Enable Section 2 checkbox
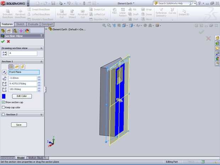 (x=3, y=115)
